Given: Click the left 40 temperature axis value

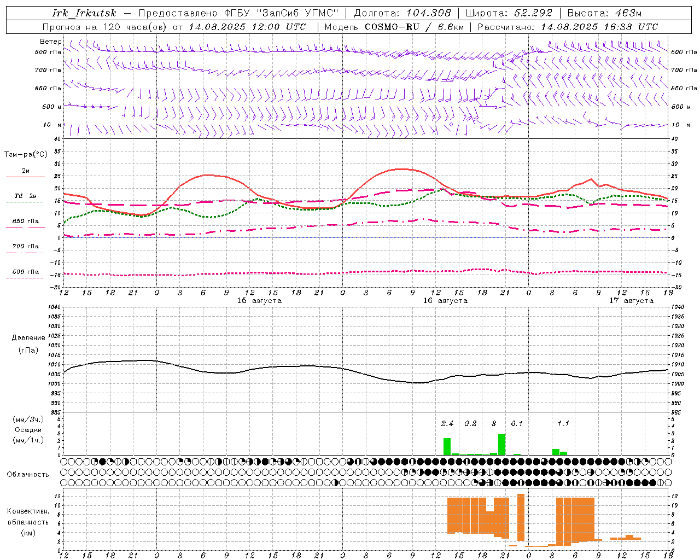Looking at the screenshot, I should point(57,139).
